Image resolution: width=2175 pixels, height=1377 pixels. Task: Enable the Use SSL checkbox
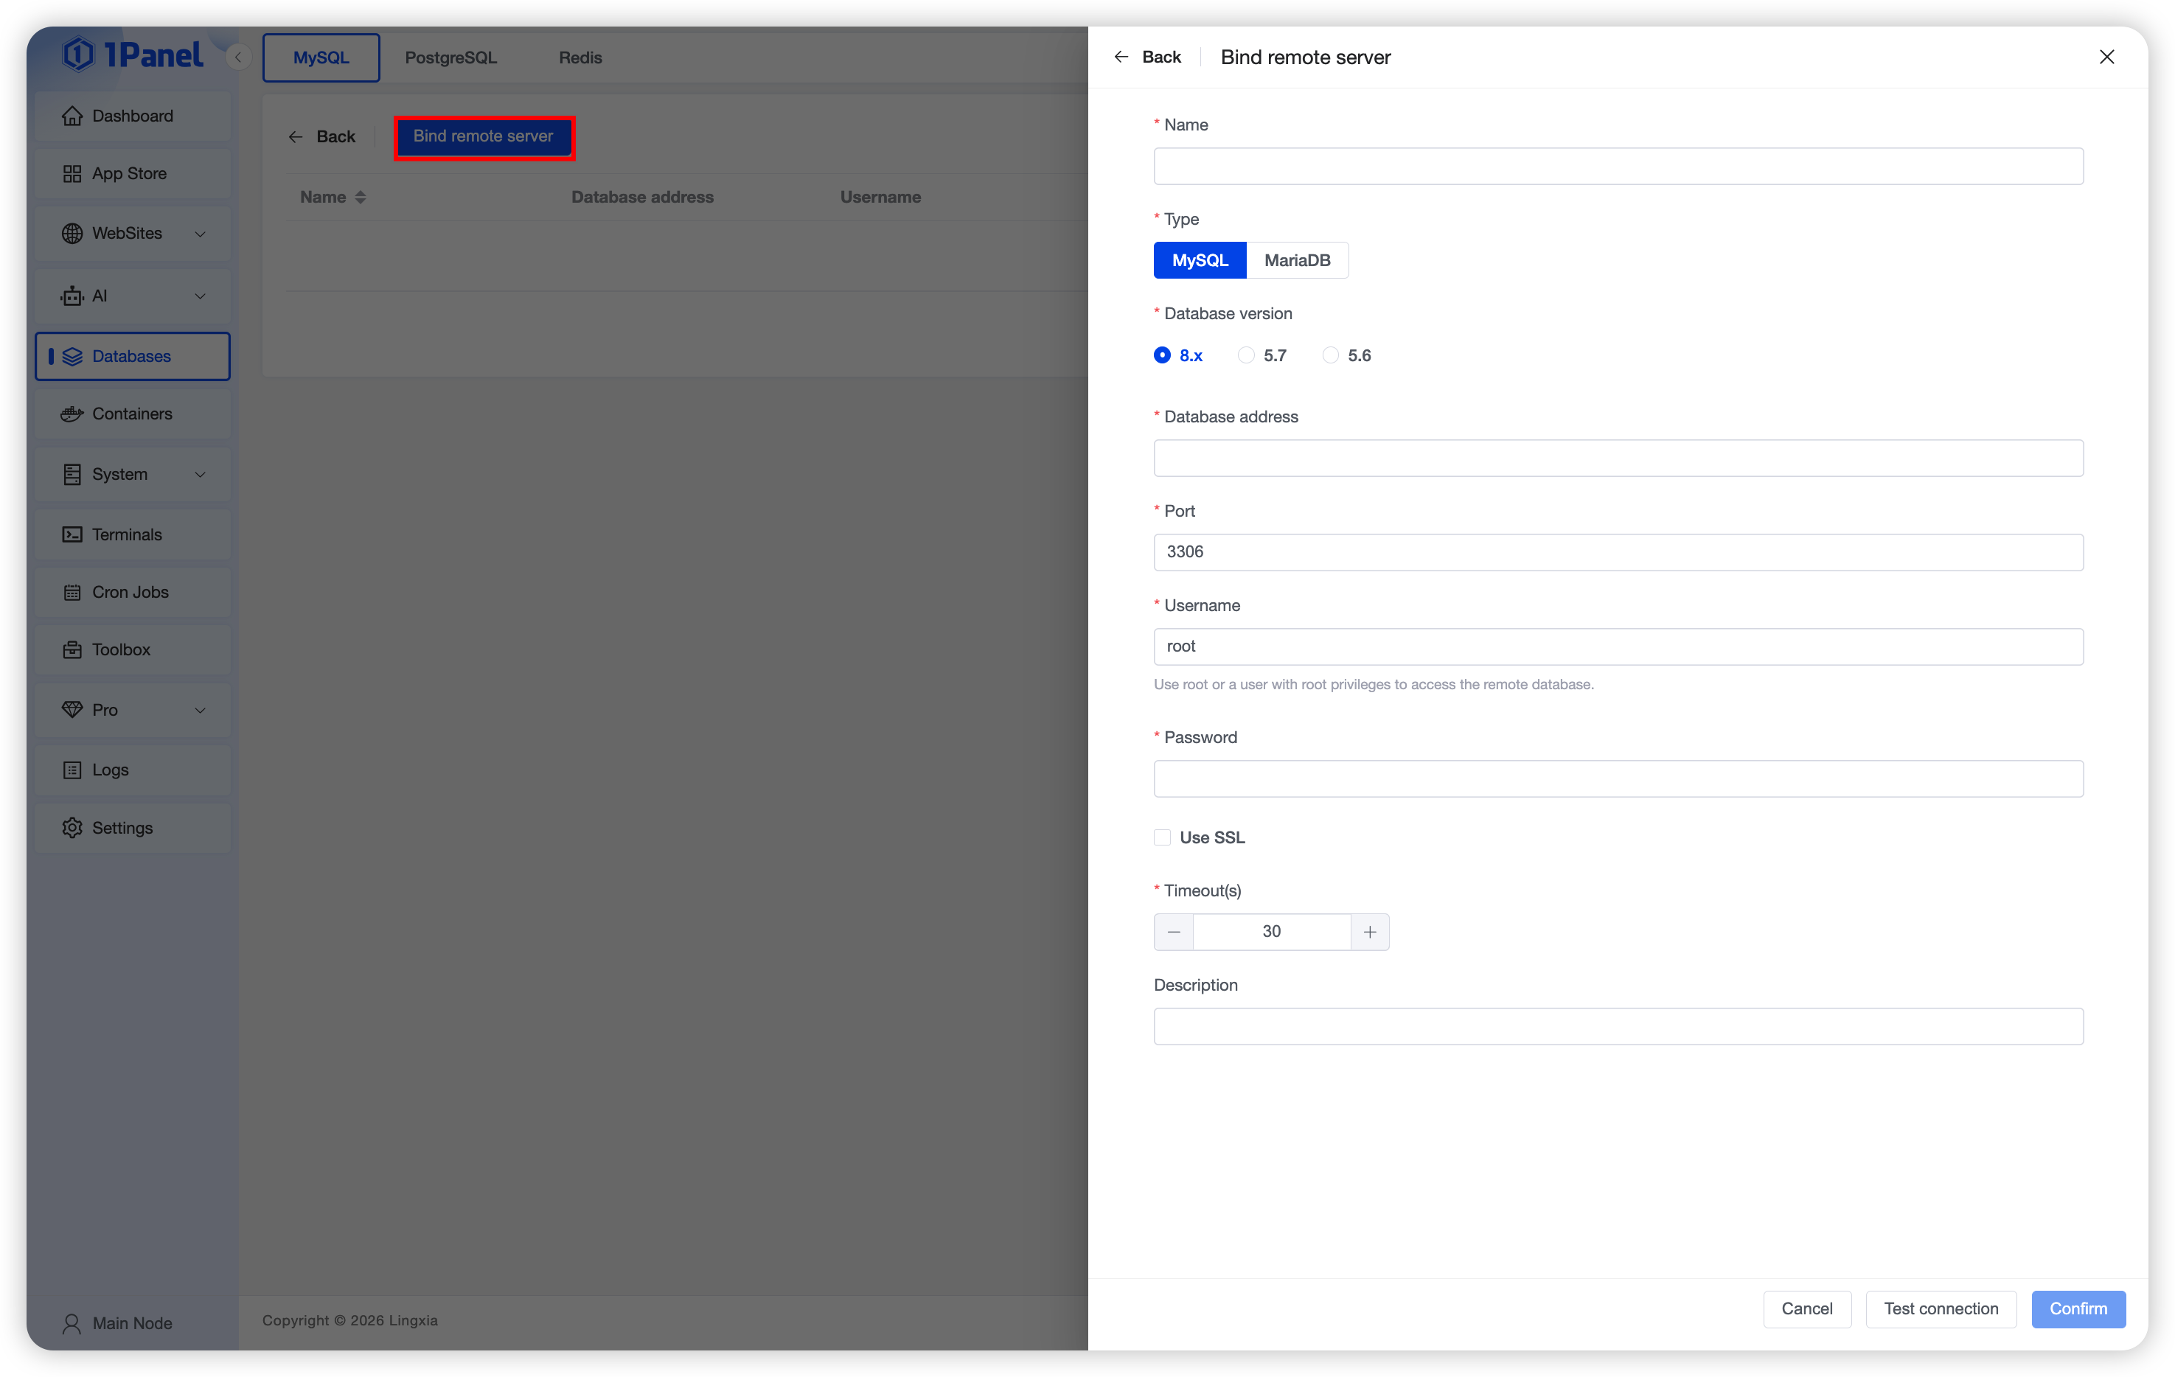pyautogui.click(x=1163, y=838)
